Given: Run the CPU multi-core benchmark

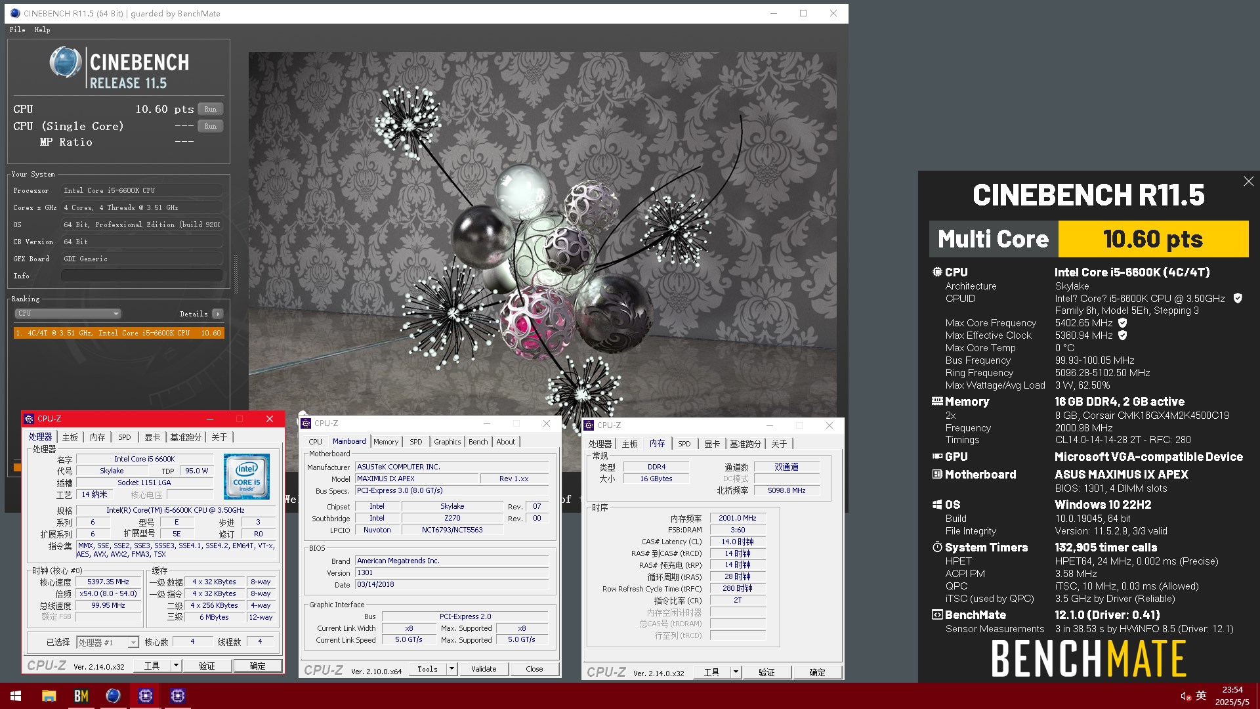Looking at the screenshot, I should (x=211, y=109).
